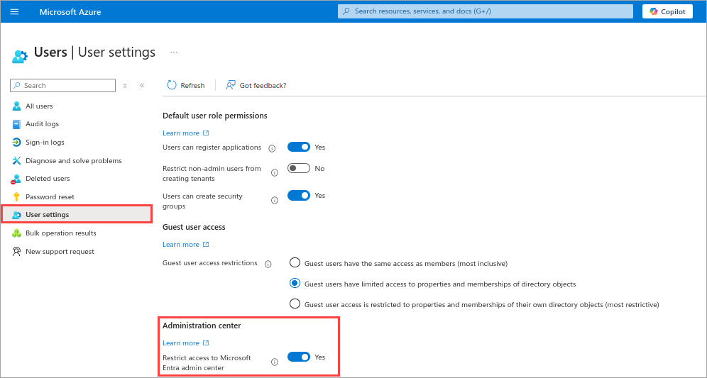Click the Default user role permissions heading
The width and height of the screenshot is (707, 378).
tap(214, 116)
